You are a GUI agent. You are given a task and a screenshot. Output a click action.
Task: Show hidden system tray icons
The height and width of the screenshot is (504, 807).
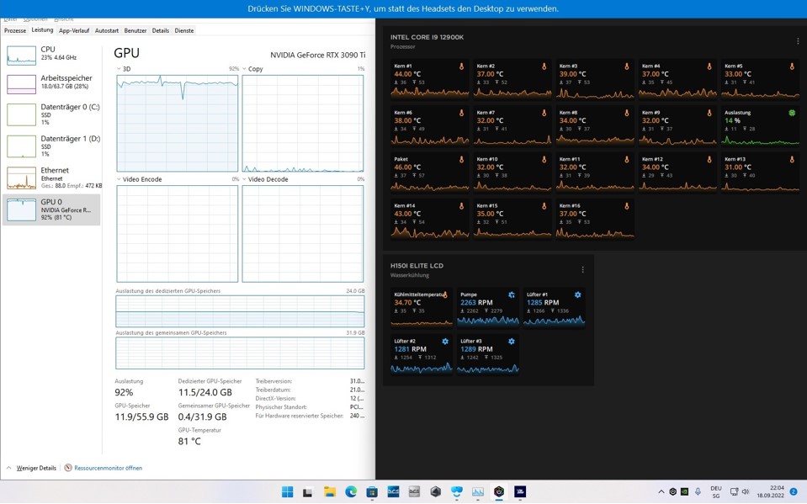click(661, 491)
